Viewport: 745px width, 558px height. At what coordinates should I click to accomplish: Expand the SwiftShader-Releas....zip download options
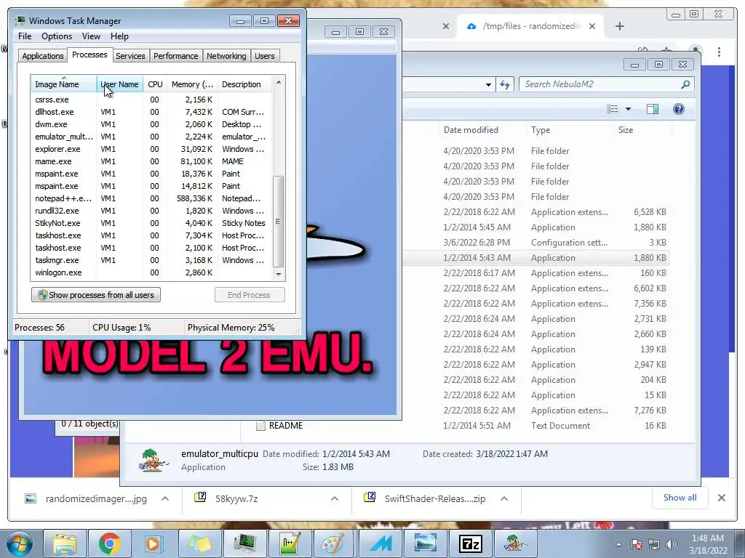pos(504,498)
